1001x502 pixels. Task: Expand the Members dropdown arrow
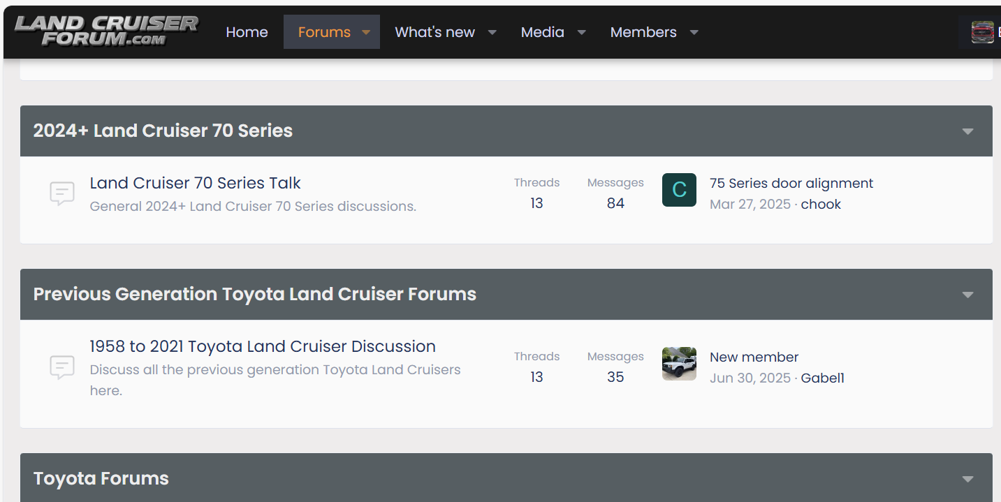694,32
